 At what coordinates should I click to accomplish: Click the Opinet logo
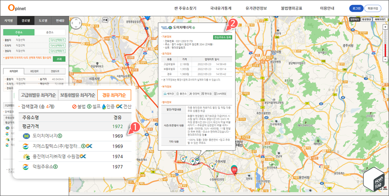point(17,8)
